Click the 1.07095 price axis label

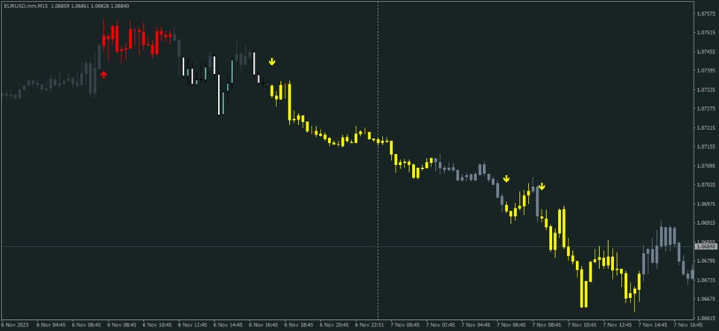click(x=706, y=166)
